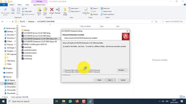Open the Copy to menu
Screen dimensions: 186x104
coord(45,12)
